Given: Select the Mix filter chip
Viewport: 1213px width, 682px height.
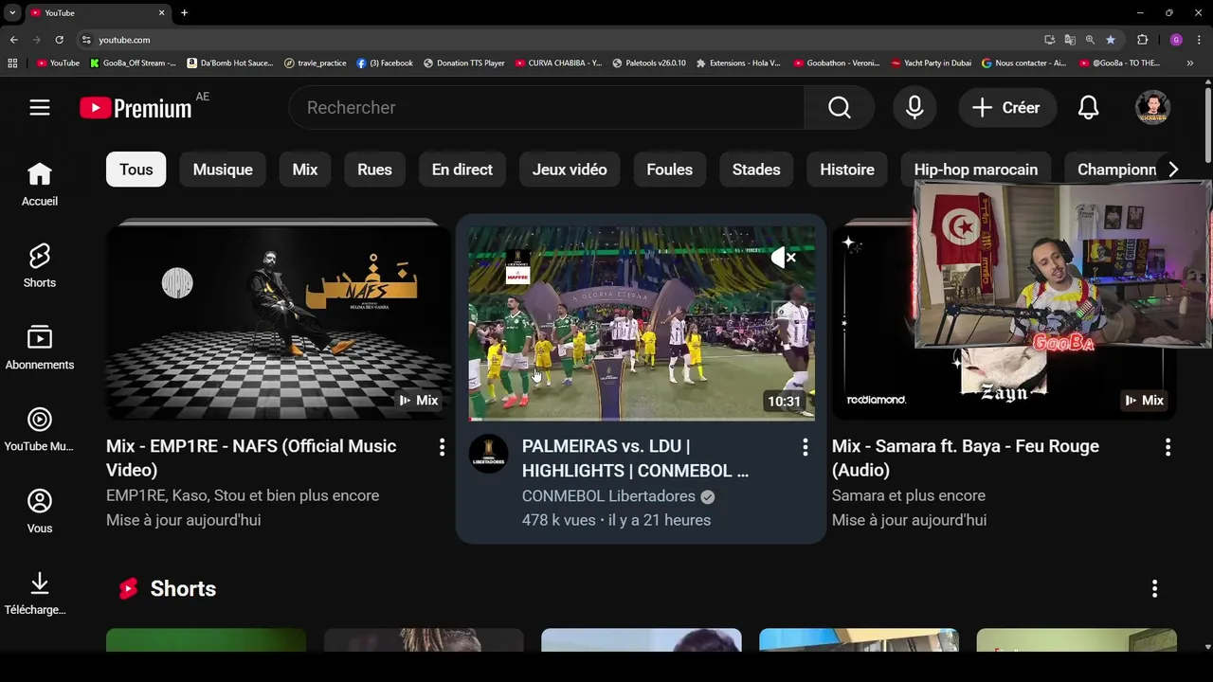Looking at the screenshot, I should tap(305, 170).
